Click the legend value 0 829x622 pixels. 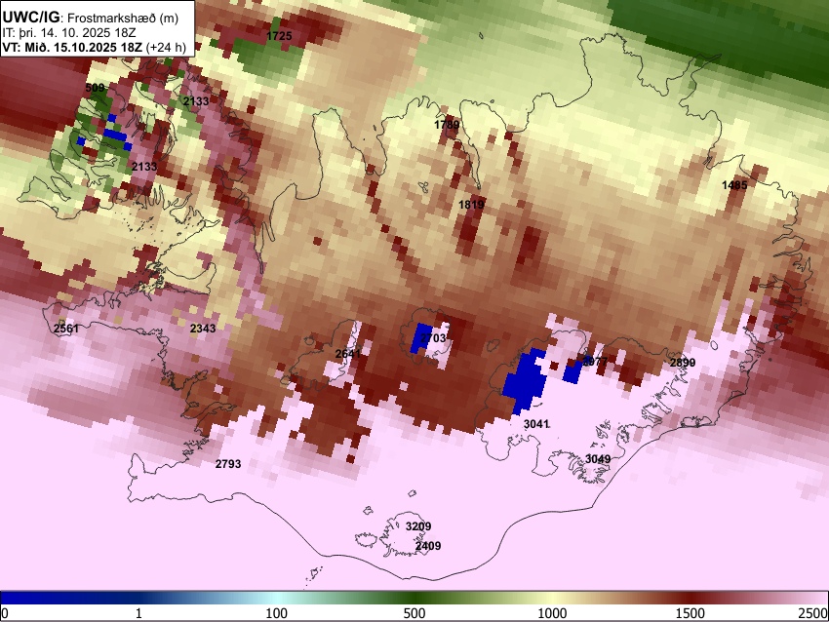5,613
